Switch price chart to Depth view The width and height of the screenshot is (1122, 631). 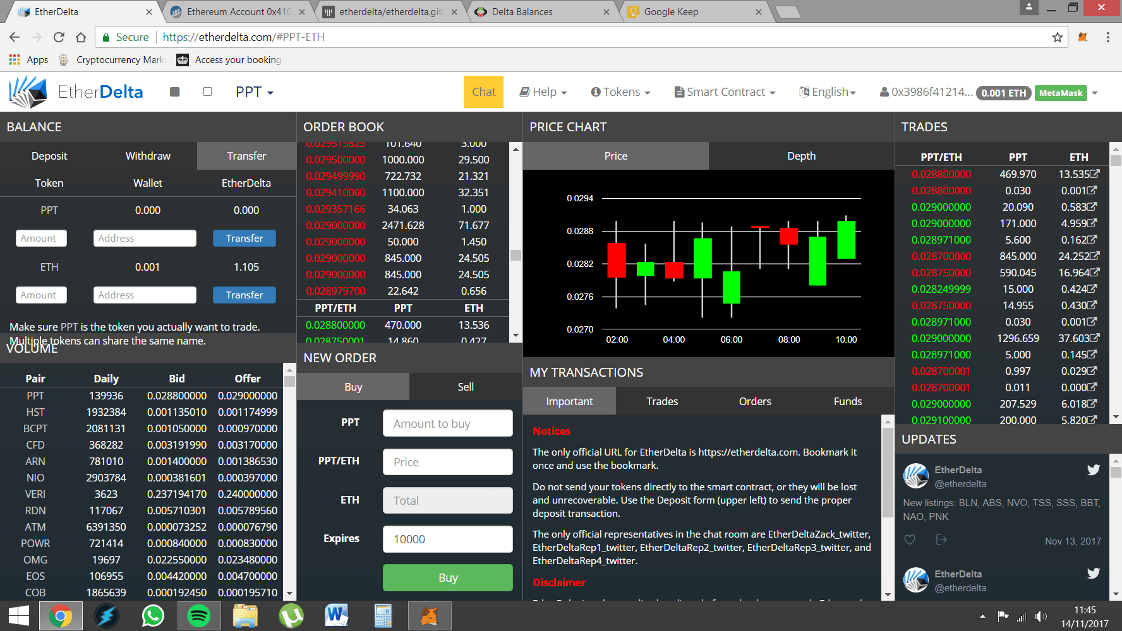point(801,155)
